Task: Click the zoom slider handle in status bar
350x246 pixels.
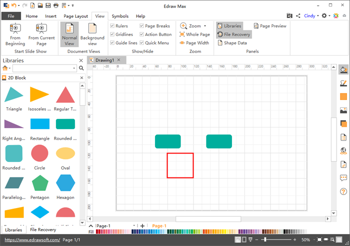Action: (x=265, y=239)
